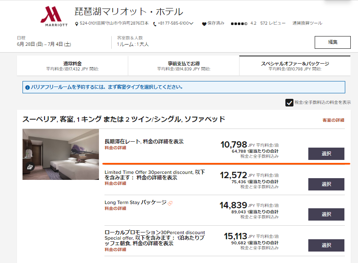358x263 pixels.
Task: Click the hotel address text
Action: [114, 23]
